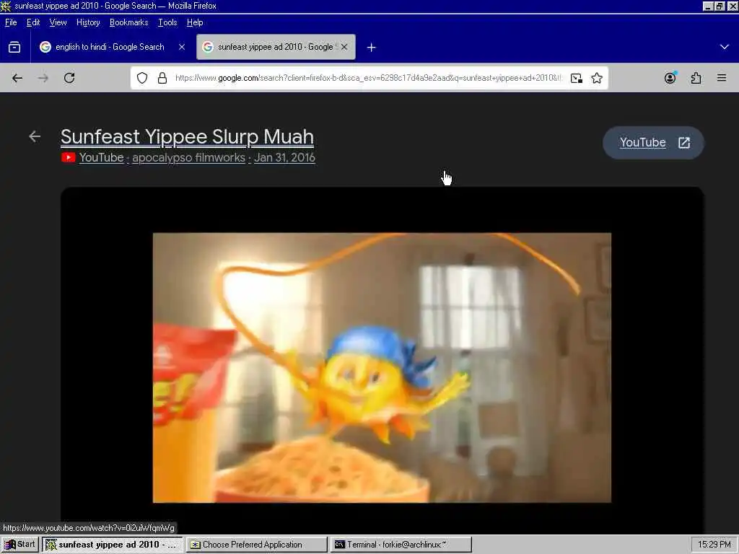Expand the list all tabs chevron
Viewport: 739px width, 554px height.
725,47
